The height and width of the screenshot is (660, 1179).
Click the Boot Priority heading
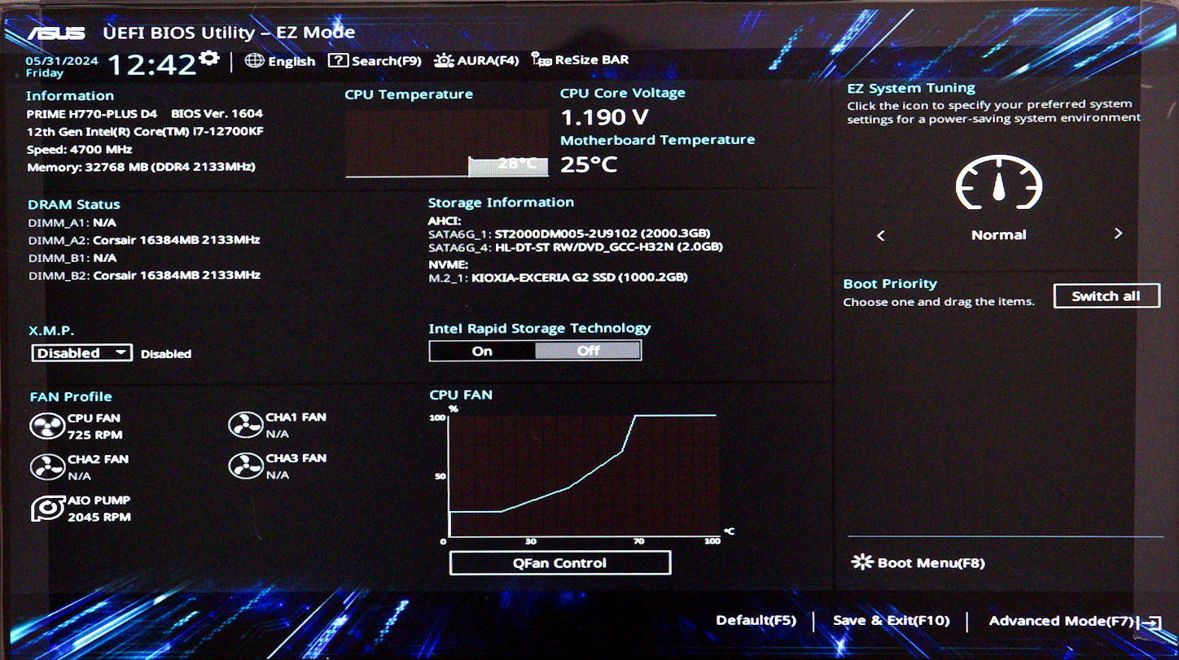(x=890, y=284)
